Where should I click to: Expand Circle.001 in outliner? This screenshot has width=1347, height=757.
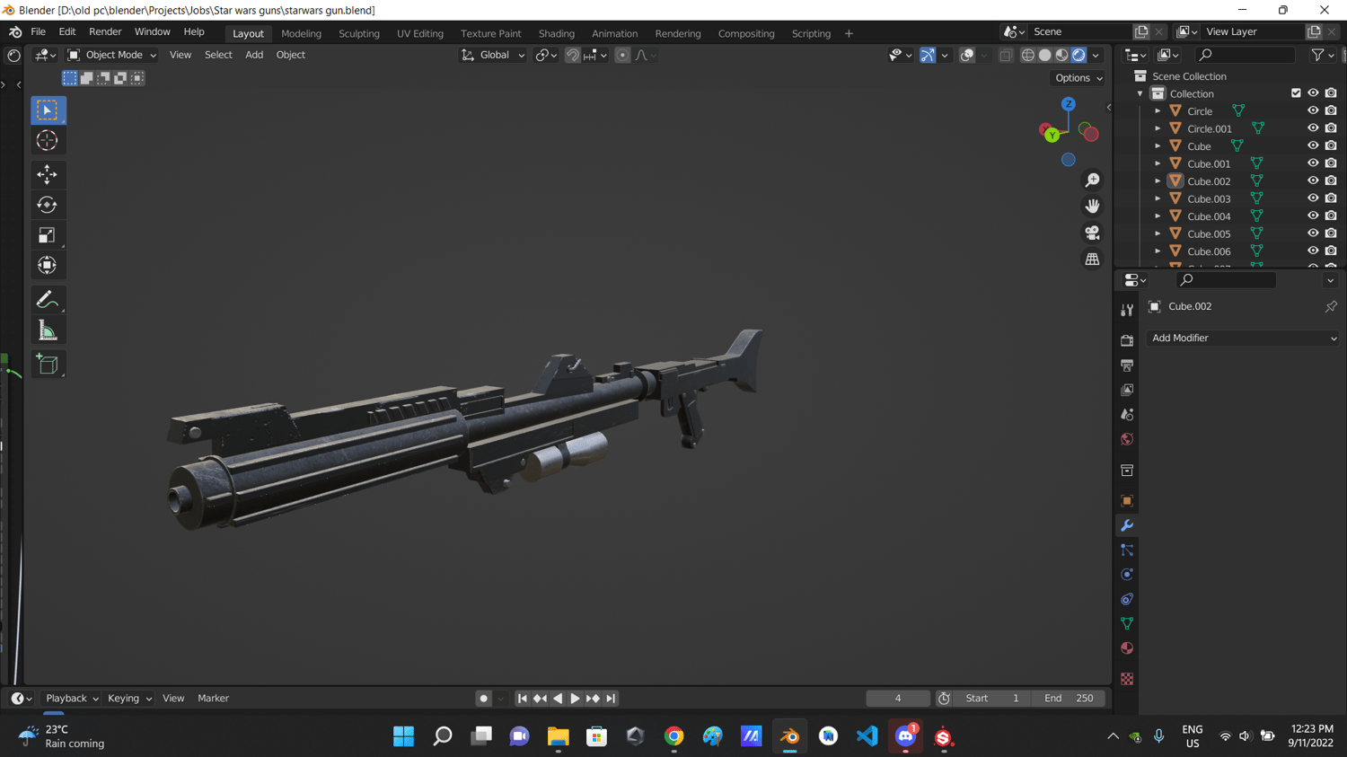click(x=1158, y=128)
